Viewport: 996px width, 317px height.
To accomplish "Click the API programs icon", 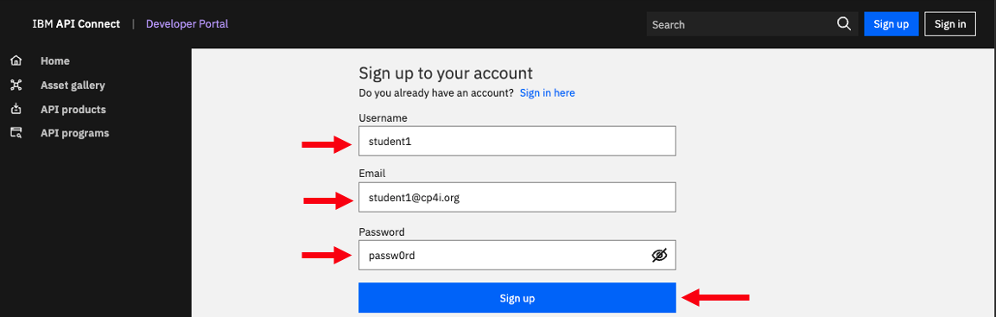I will tap(16, 133).
